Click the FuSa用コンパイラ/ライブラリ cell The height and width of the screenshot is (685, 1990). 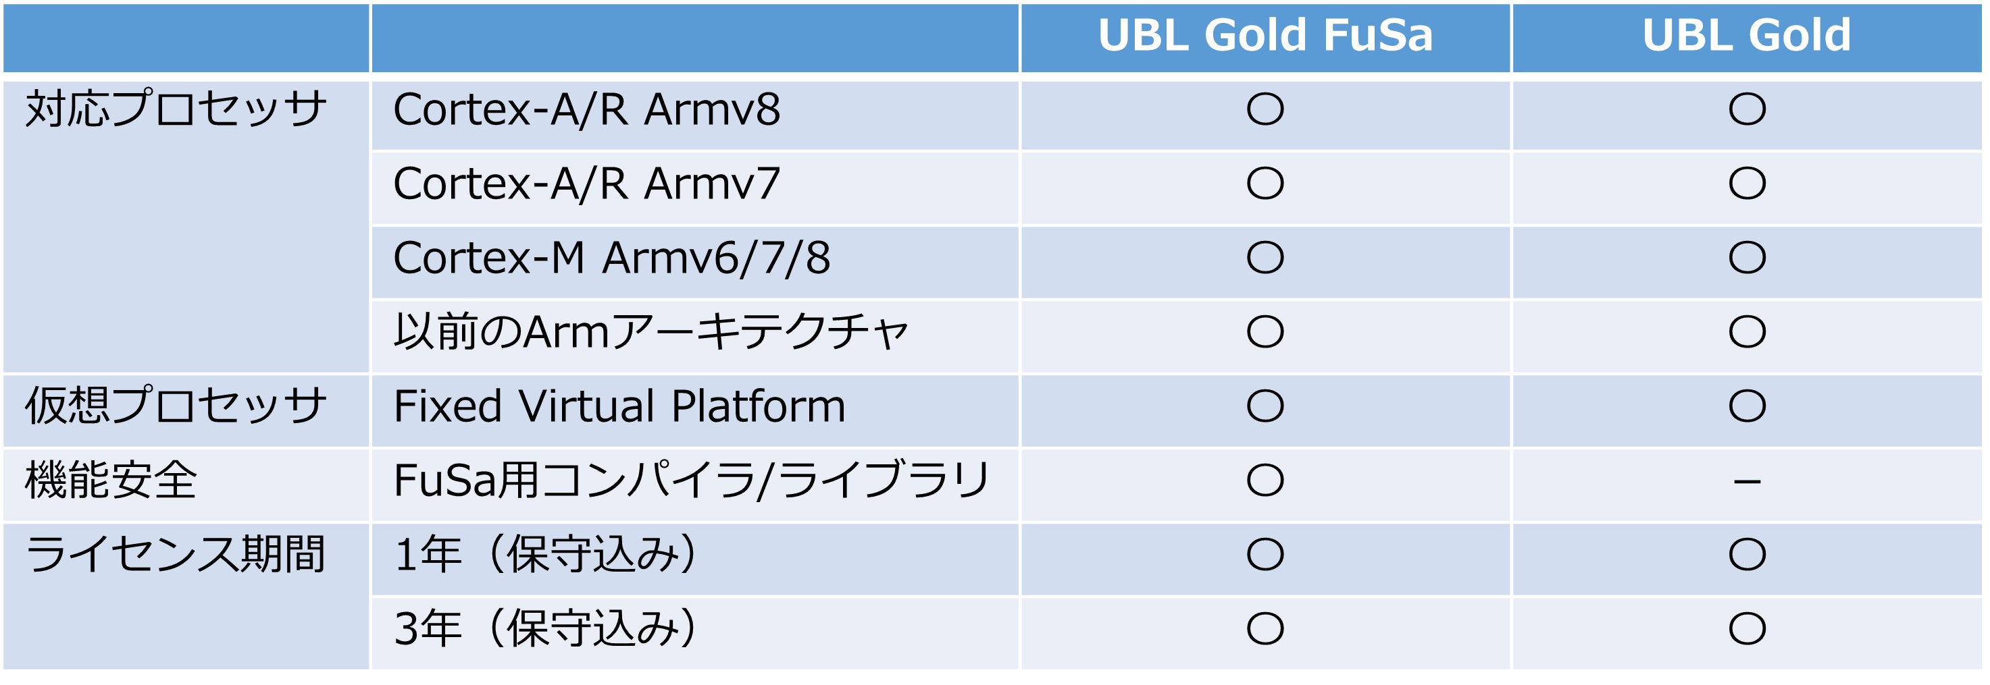692,481
